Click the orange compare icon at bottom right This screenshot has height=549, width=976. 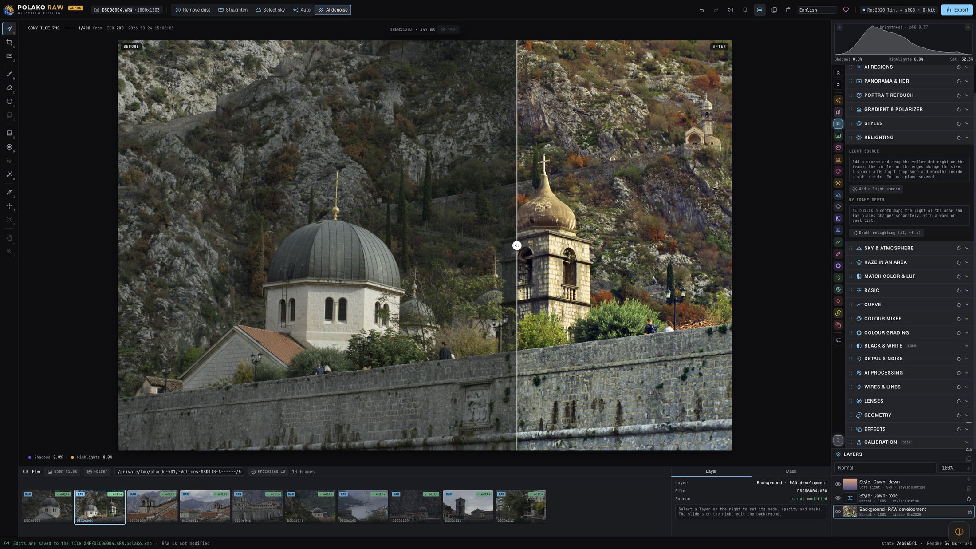point(959,532)
